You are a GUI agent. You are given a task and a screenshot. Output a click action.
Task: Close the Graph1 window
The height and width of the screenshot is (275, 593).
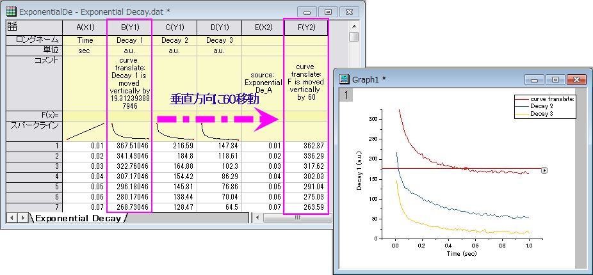click(x=576, y=80)
